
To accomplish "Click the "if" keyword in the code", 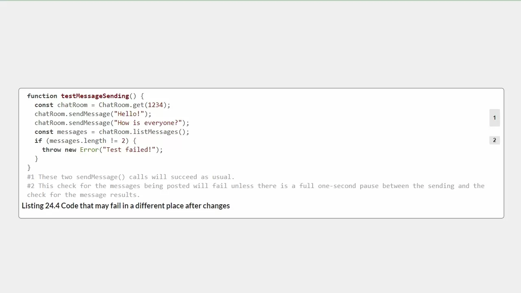I will click(38, 141).
